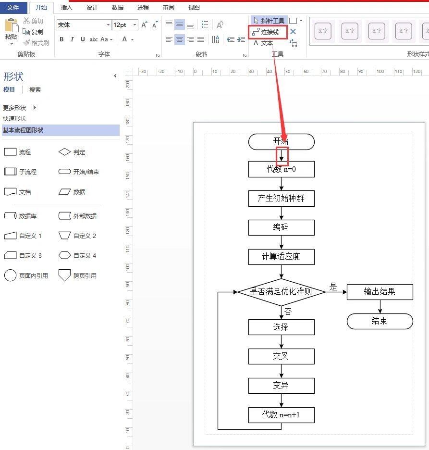The image size is (429, 450).
Task: Open the 12pt font size dropdown
Action: pos(135,25)
